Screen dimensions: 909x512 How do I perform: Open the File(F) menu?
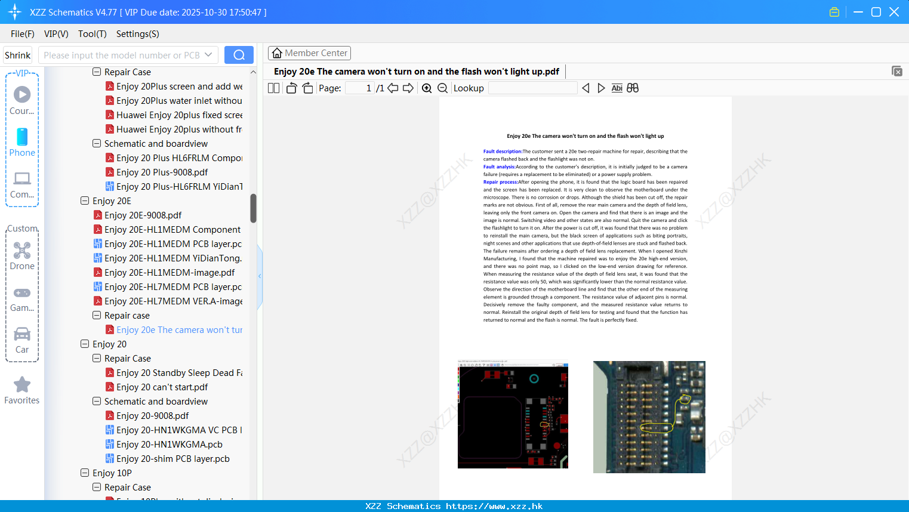[x=23, y=34]
